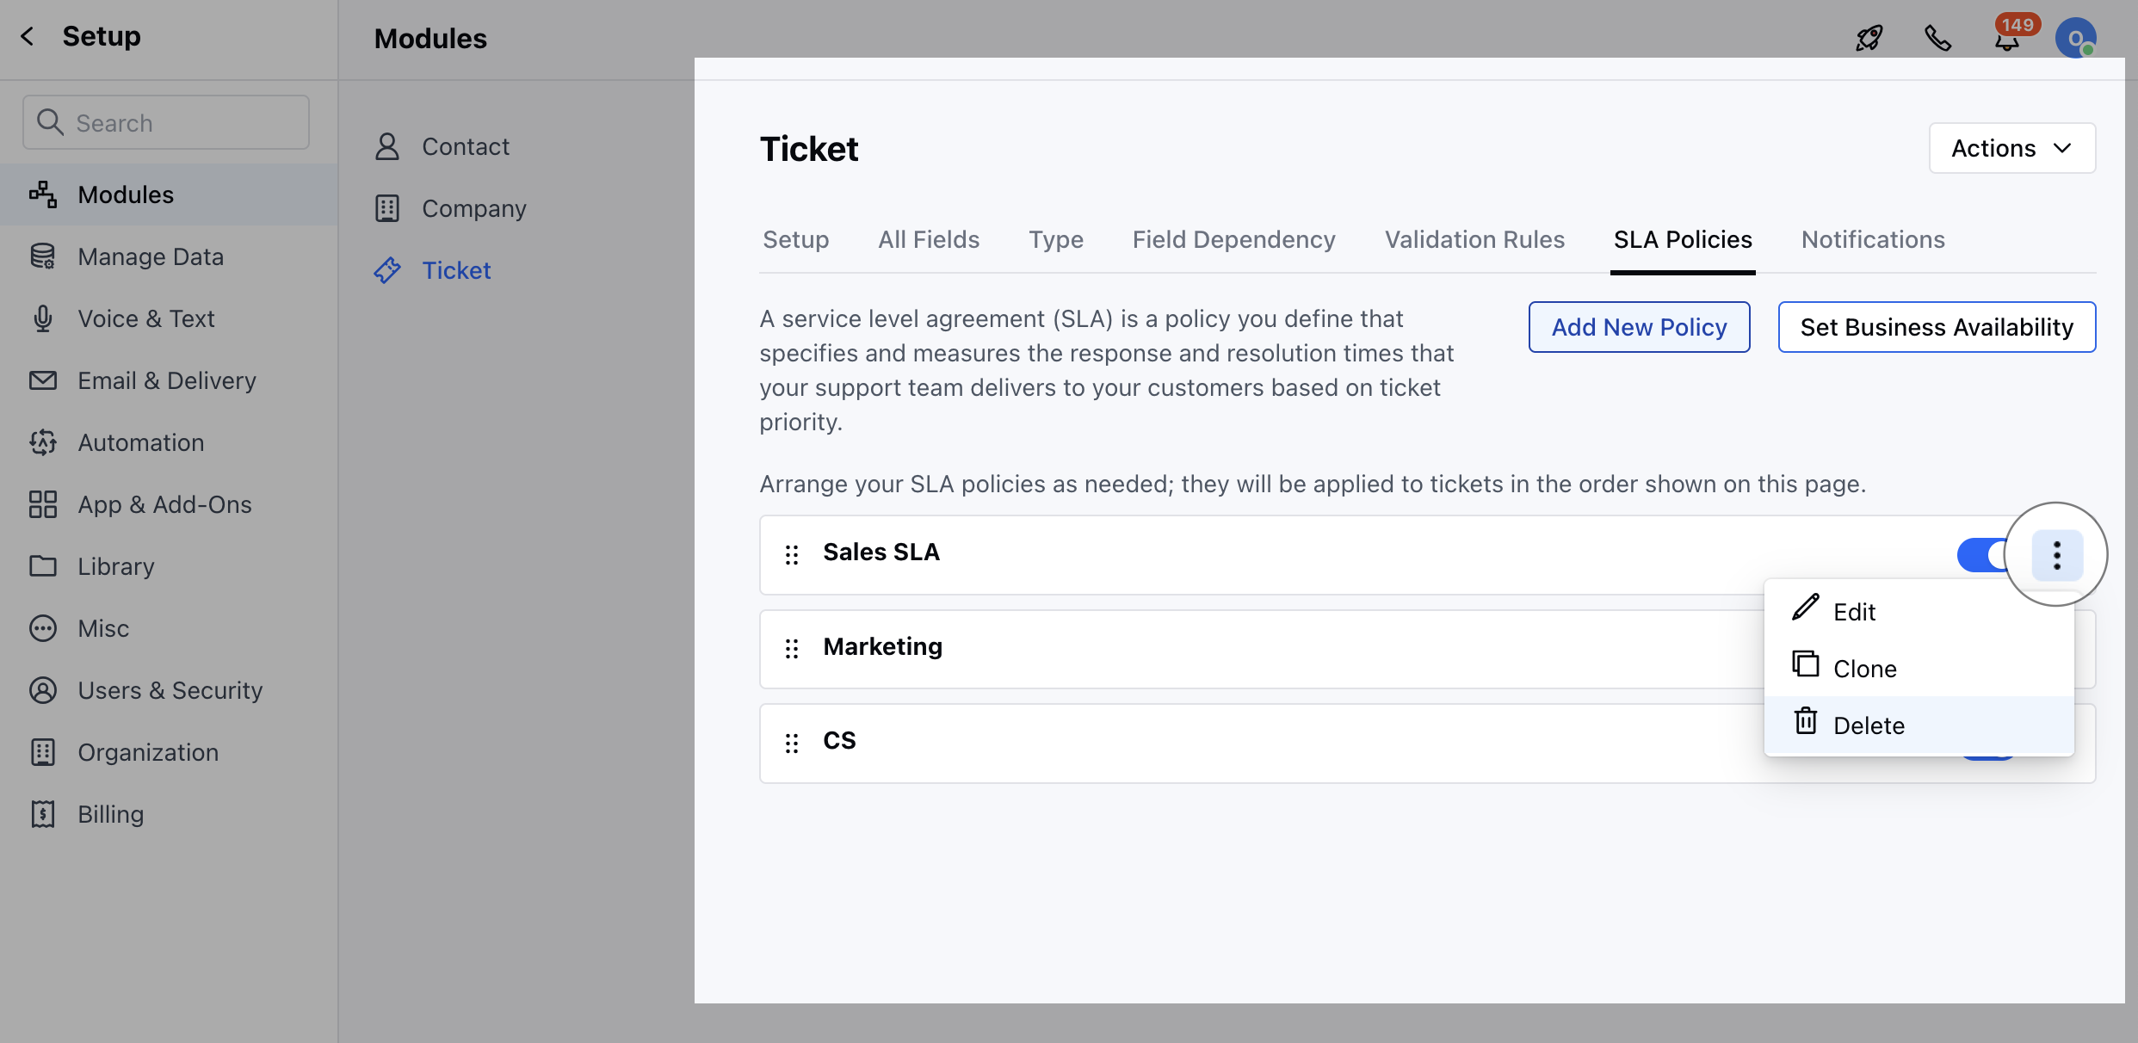Click the rocket icon in the header
The image size is (2138, 1043).
coord(1869,38)
